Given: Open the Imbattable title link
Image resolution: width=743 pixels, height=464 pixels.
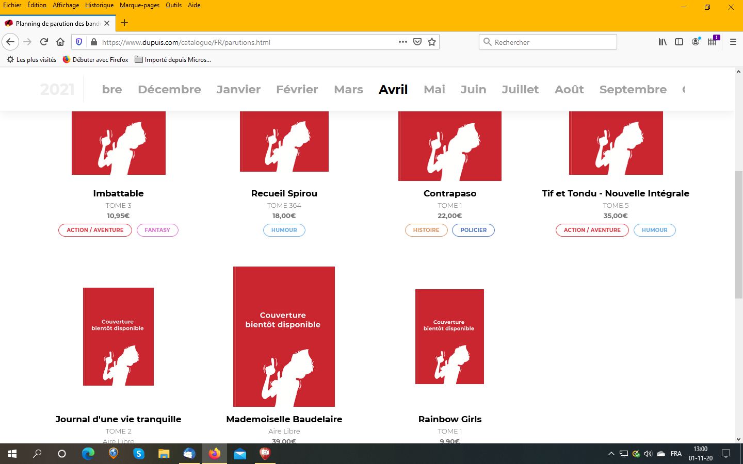Looking at the screenshot, I should 118,193.
